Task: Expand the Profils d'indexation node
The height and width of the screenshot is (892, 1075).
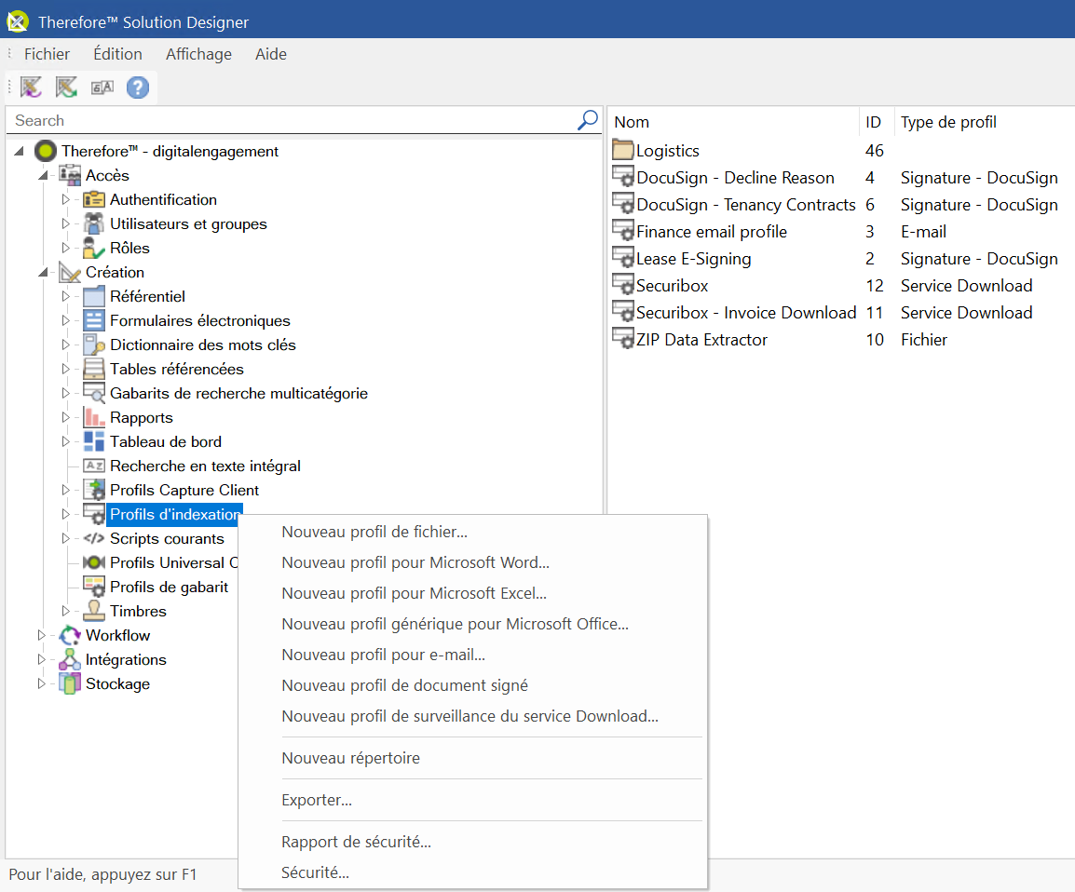Action: coord(66,514)
